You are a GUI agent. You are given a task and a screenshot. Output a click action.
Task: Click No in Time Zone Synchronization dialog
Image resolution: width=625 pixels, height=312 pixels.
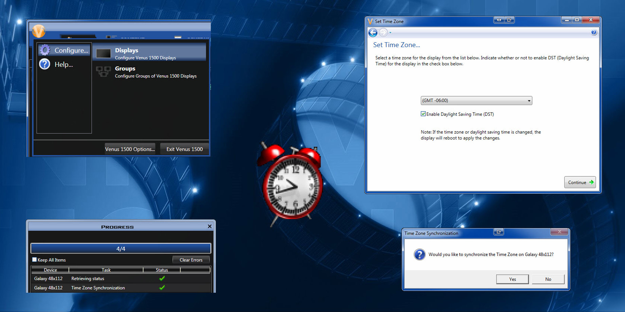tap(548, 279)
